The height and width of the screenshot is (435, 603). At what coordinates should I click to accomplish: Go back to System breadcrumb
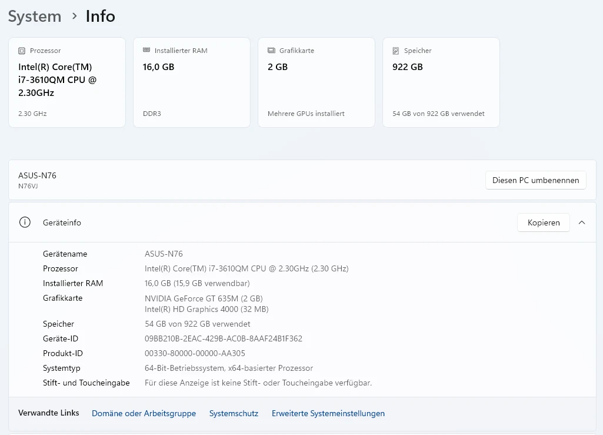point(35,16)
